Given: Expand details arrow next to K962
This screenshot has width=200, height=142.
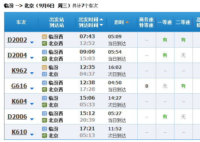Looking at the screenshot, I should tap(32, 73).
